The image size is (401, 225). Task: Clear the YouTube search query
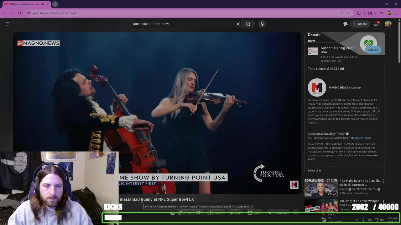coord(238,24)
